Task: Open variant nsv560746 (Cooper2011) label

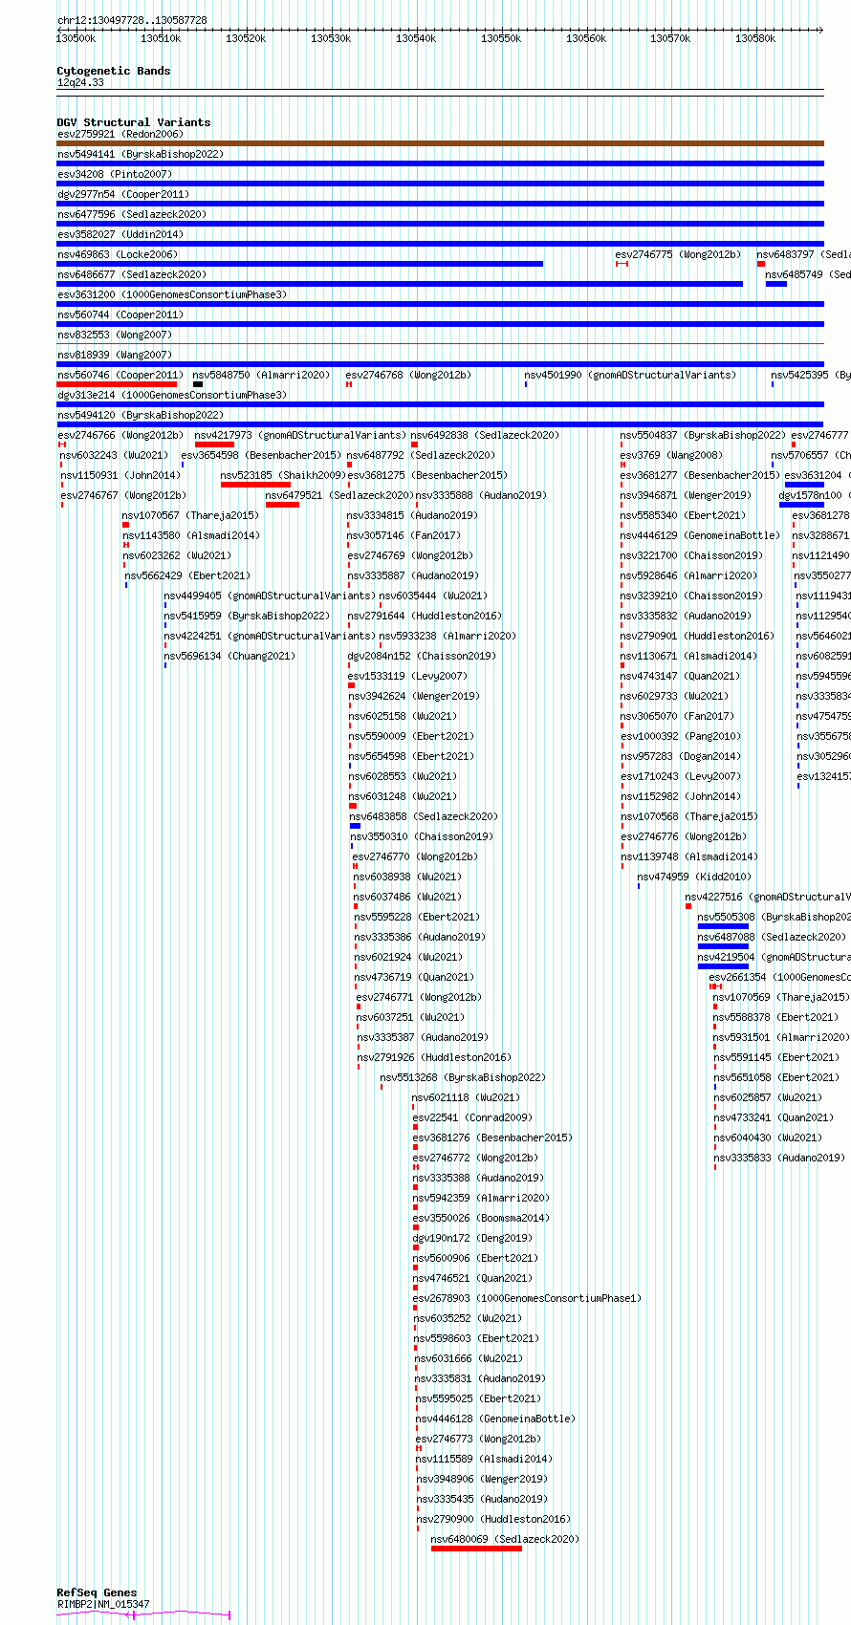Action: (x=120, y=375)
